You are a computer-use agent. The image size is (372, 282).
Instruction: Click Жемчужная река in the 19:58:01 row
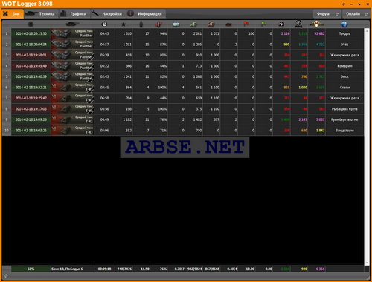tap(344, 55)
